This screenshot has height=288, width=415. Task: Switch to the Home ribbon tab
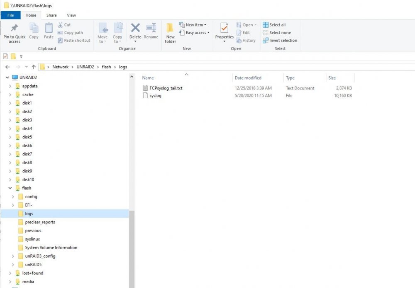[31, 15]
